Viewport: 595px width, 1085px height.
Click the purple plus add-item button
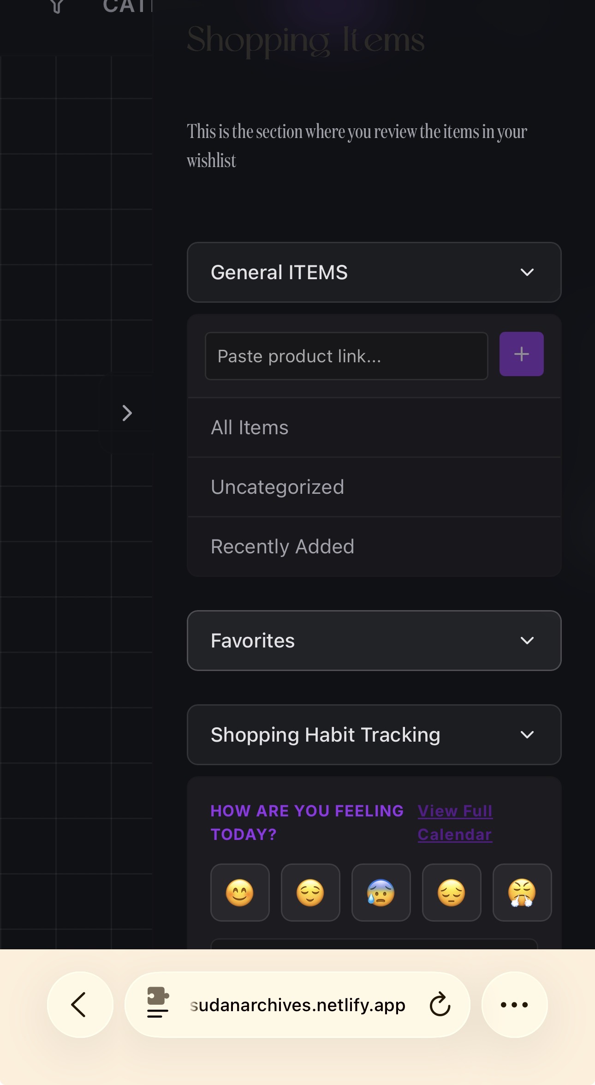pyautogui.click(x=521, y=354)
